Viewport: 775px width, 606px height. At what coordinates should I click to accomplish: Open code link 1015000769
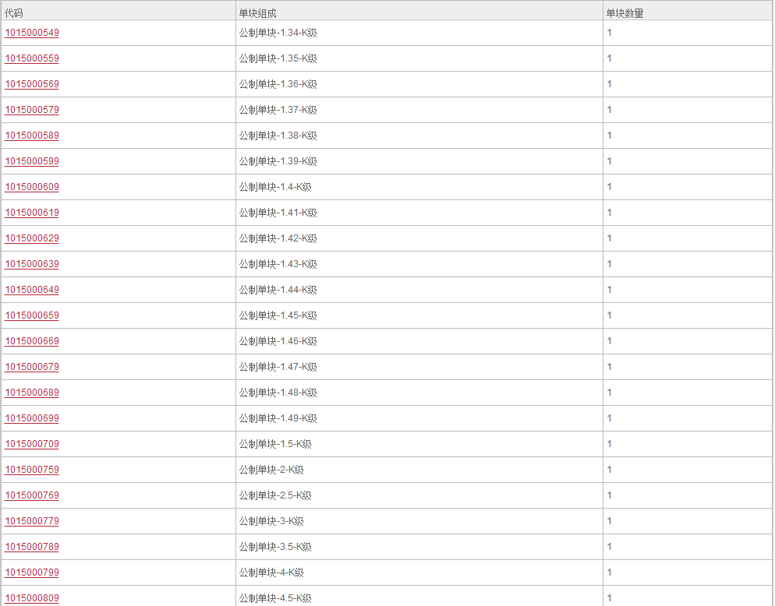pyautogui.click(x=32, y=495)
